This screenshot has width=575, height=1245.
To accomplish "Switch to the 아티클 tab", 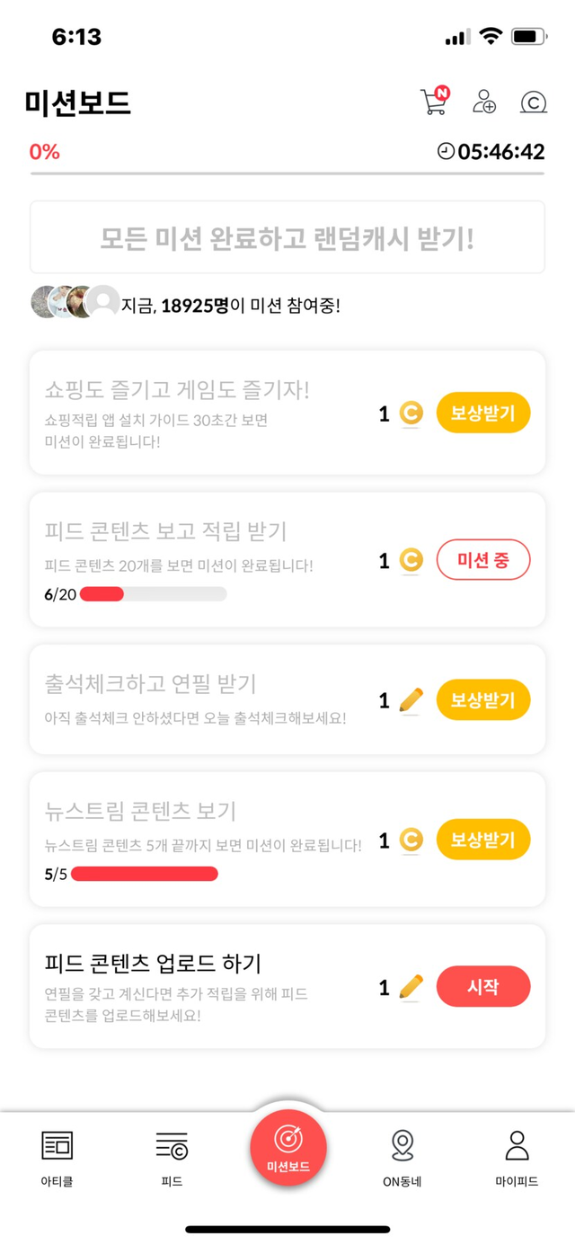I will tap(57, 1158).
